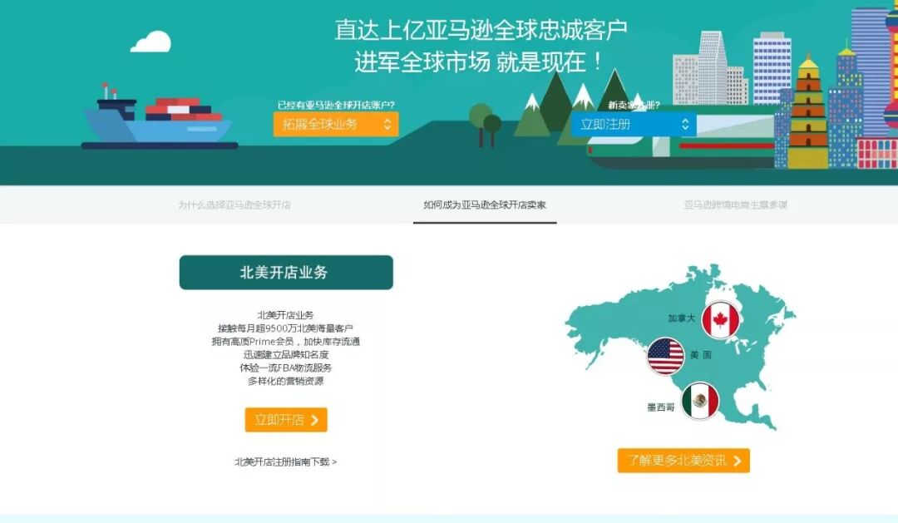
Task: Click the headline 直达上亿亚马逊全球忠诚客户
Action: point(481,30)
